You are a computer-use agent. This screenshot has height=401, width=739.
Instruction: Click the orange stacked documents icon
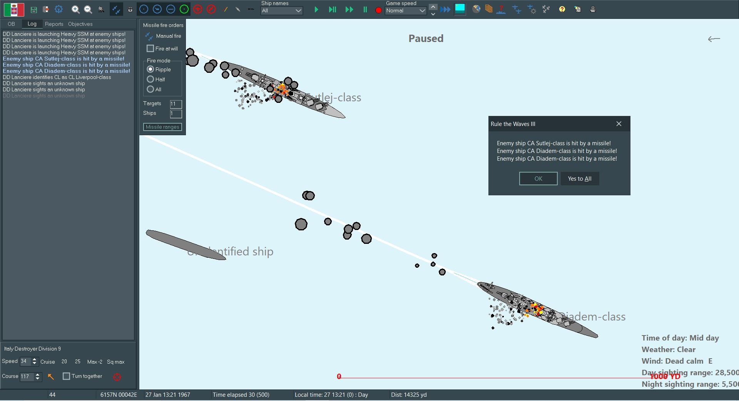click(x=489, y=9)
